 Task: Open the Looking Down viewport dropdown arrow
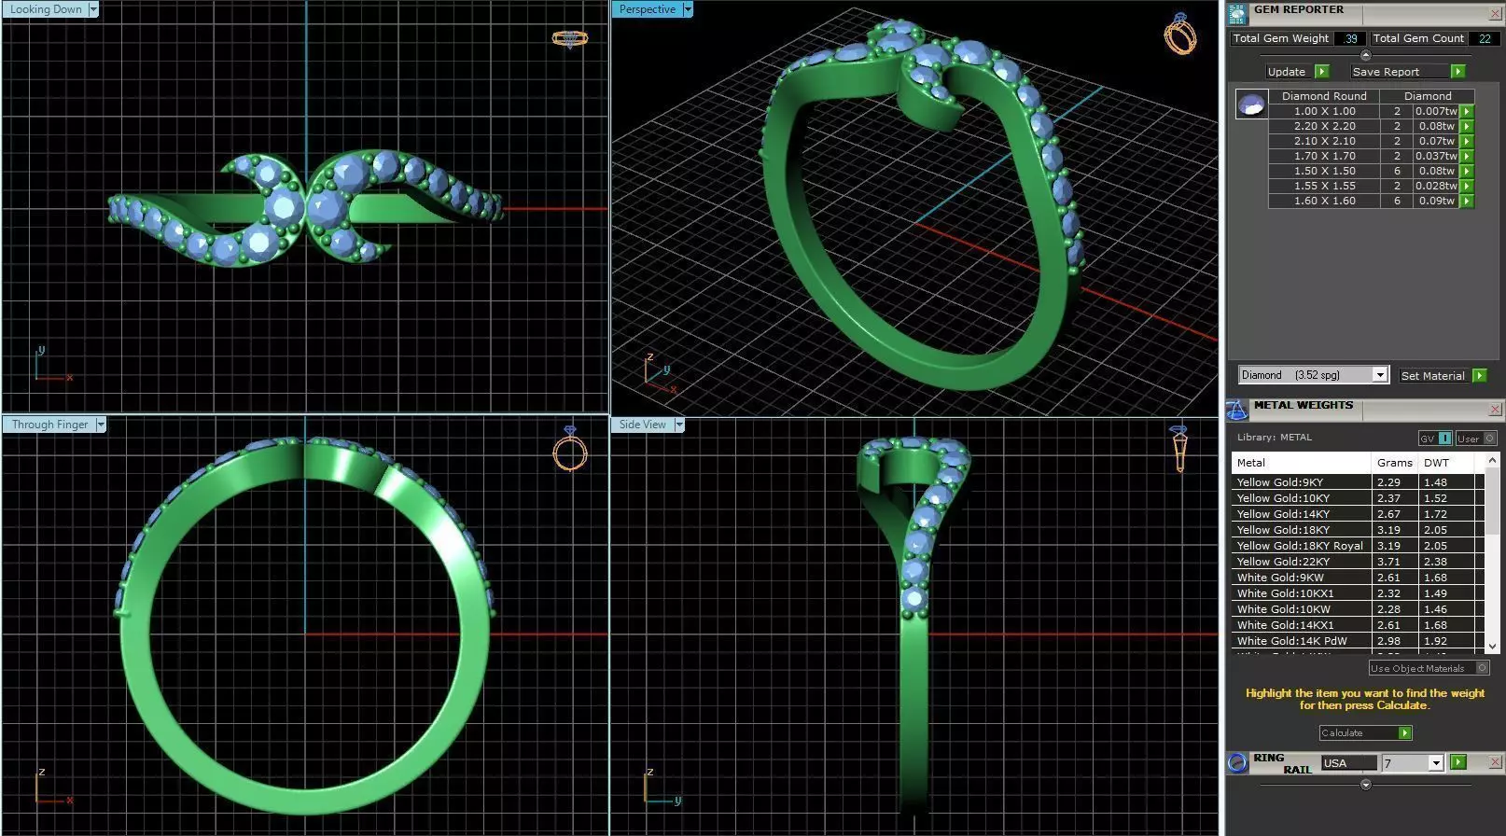[93, 9]
